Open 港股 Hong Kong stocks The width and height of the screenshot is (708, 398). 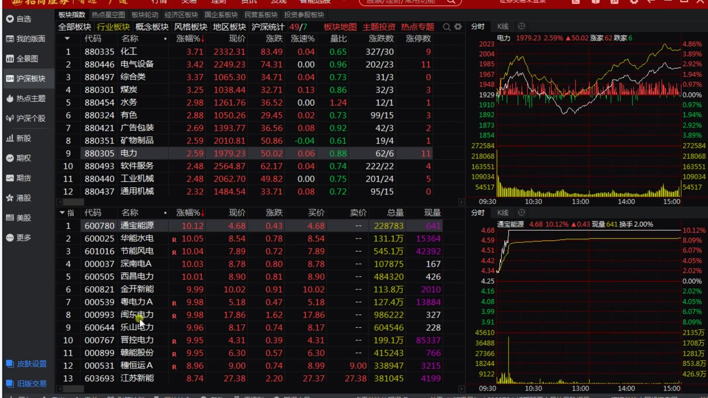click(19, 198)
